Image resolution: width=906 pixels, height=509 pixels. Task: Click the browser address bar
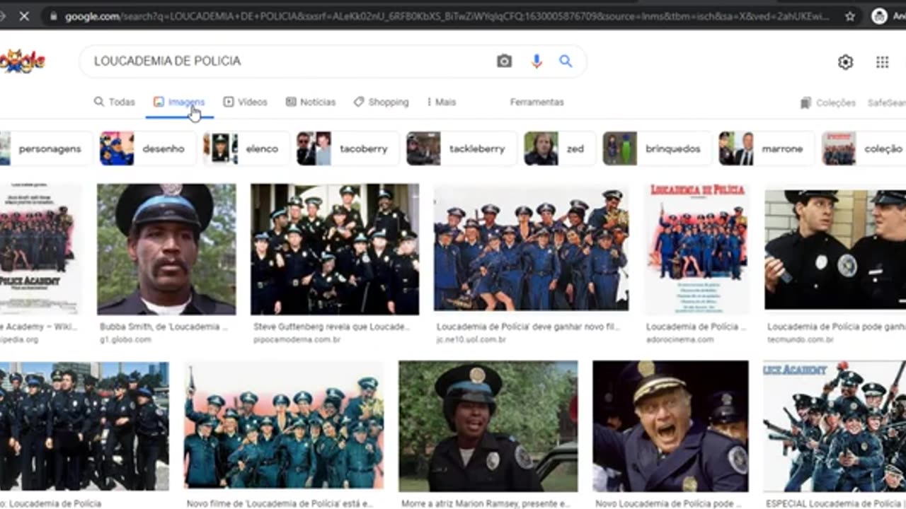click(x=446, y=16)
